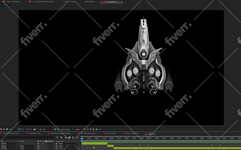The image size is (241, 150).
Task: Open the Shot 3 timeline panel menu
Action: [x=155, y=133]
